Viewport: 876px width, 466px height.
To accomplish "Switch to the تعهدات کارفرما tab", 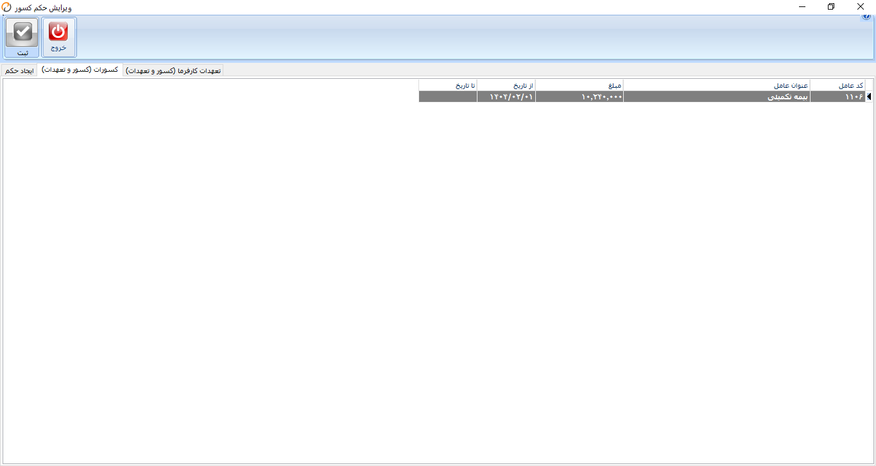I will (173, 71).
